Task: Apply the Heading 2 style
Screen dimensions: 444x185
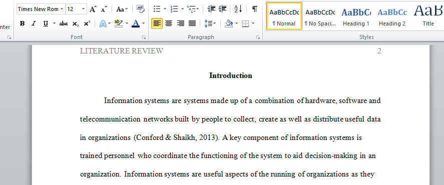Action: pos(392,16)
